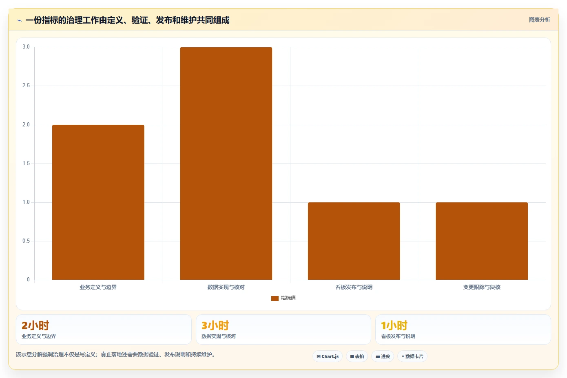Viewport: 567px width, 378px height.
Task: Click the 业务定义与边界 bar in chart
Action: tap(98, 202)
